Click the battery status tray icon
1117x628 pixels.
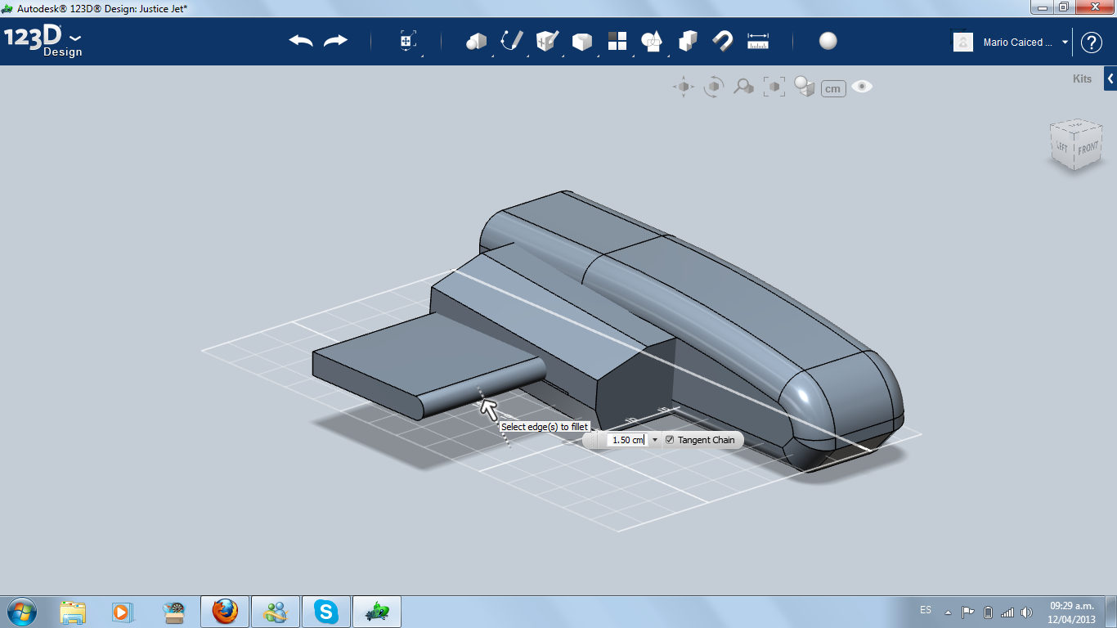click(x=988, y=612)
